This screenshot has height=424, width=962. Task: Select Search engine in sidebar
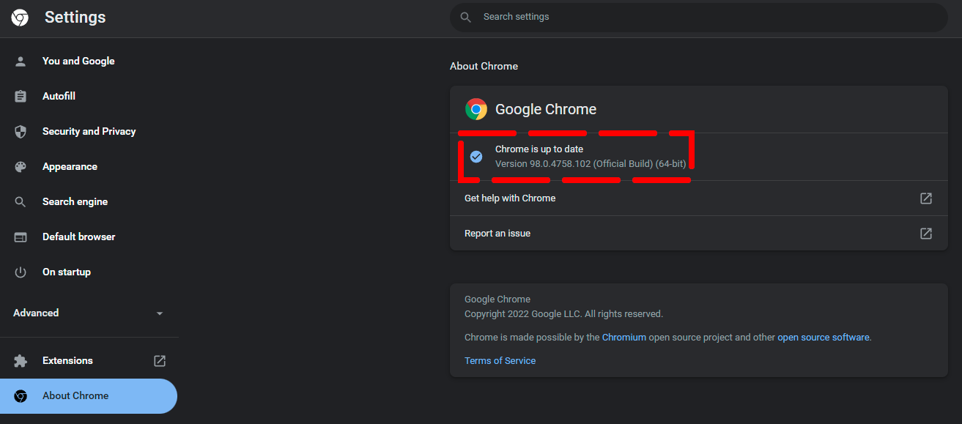pos(75,202)
